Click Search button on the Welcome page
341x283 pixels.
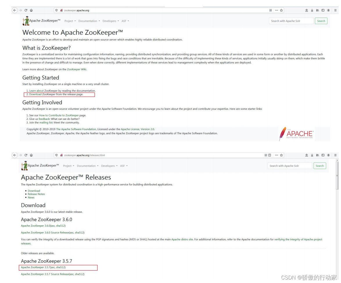click(x=321, y=21)
